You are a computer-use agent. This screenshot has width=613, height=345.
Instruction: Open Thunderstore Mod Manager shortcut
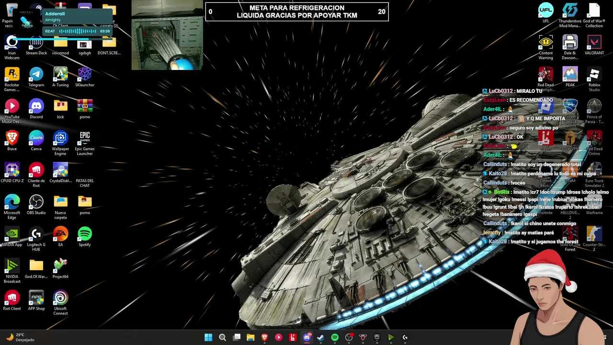[570, 16]
